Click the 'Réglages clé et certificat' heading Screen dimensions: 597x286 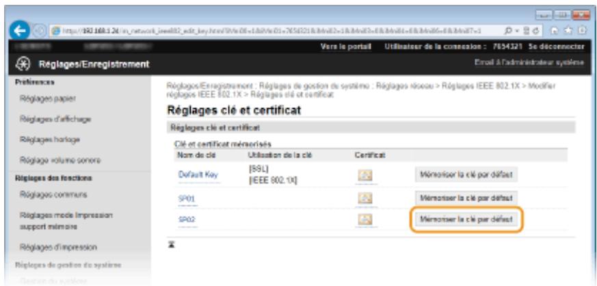tap(234, 110)
